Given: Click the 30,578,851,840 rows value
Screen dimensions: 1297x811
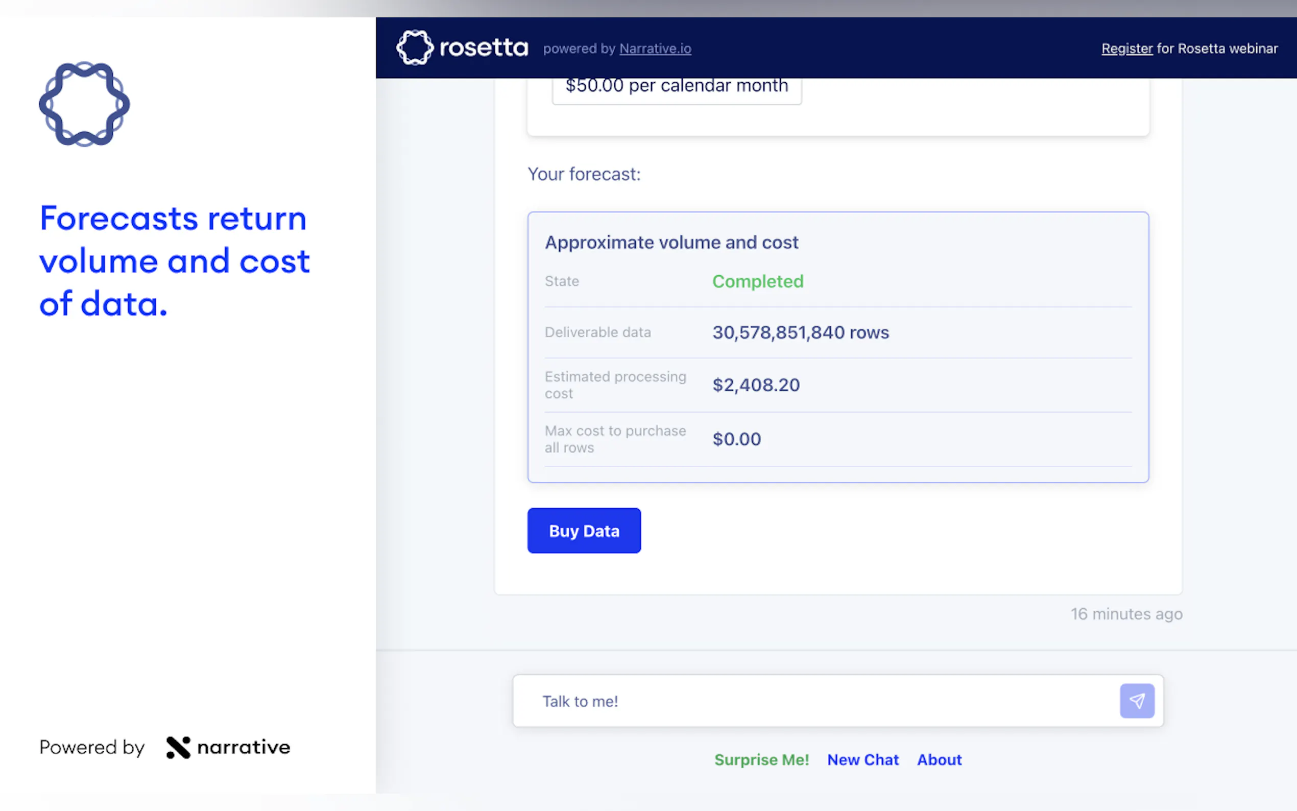Looking at the screenshot, I should (801, 332).
